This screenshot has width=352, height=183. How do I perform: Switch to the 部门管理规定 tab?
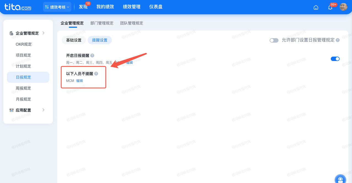pyautogui.click(x=102, y=23)
